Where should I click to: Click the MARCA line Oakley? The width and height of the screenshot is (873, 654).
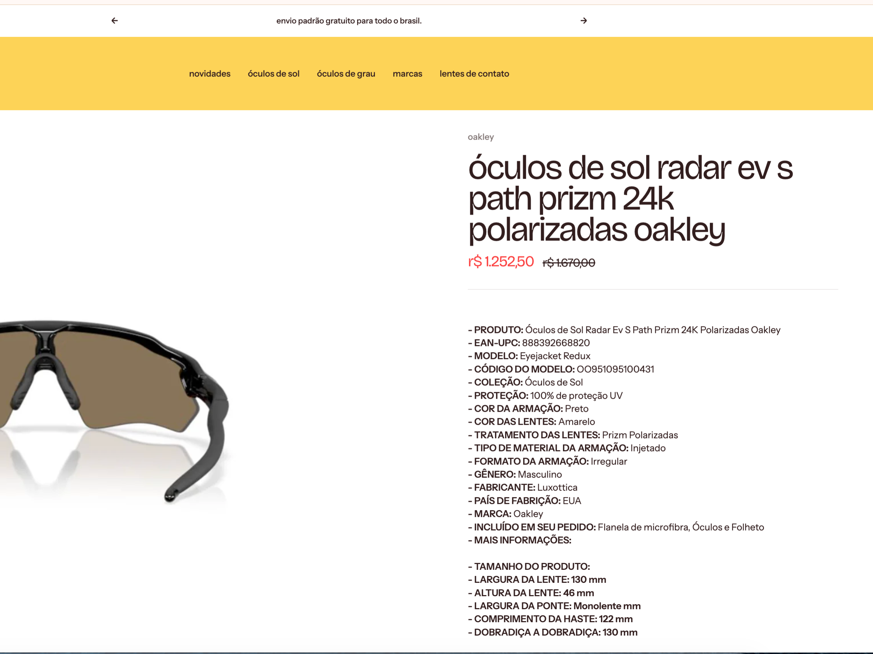coord(505,514)
